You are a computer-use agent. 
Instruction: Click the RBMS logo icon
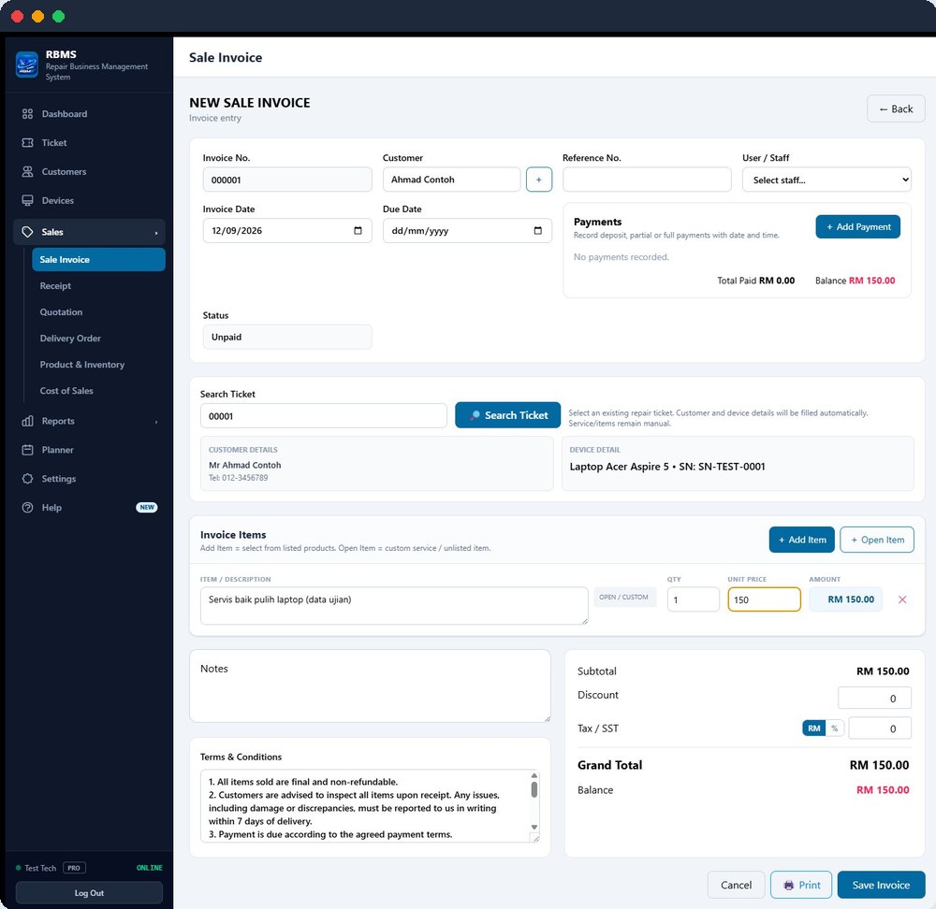[x=27, y=65]
